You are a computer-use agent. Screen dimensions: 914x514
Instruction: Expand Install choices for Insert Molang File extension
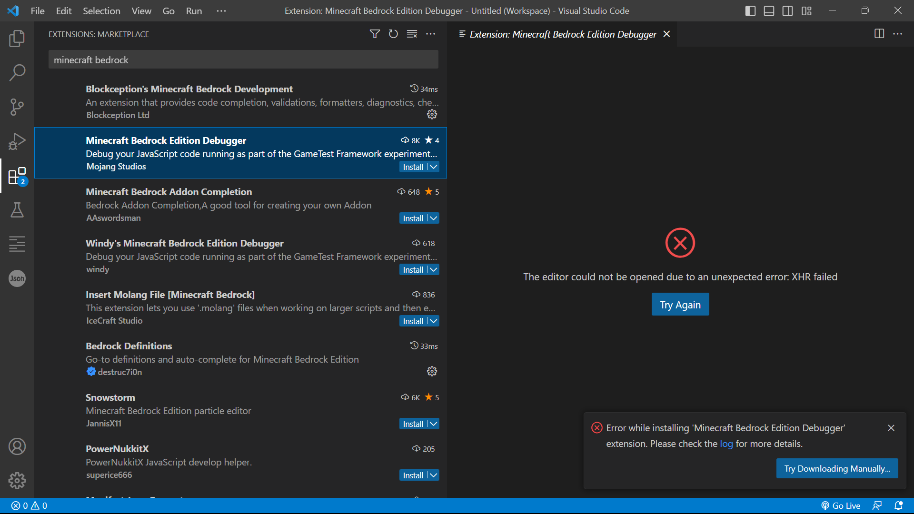click(x=433, y=321)
